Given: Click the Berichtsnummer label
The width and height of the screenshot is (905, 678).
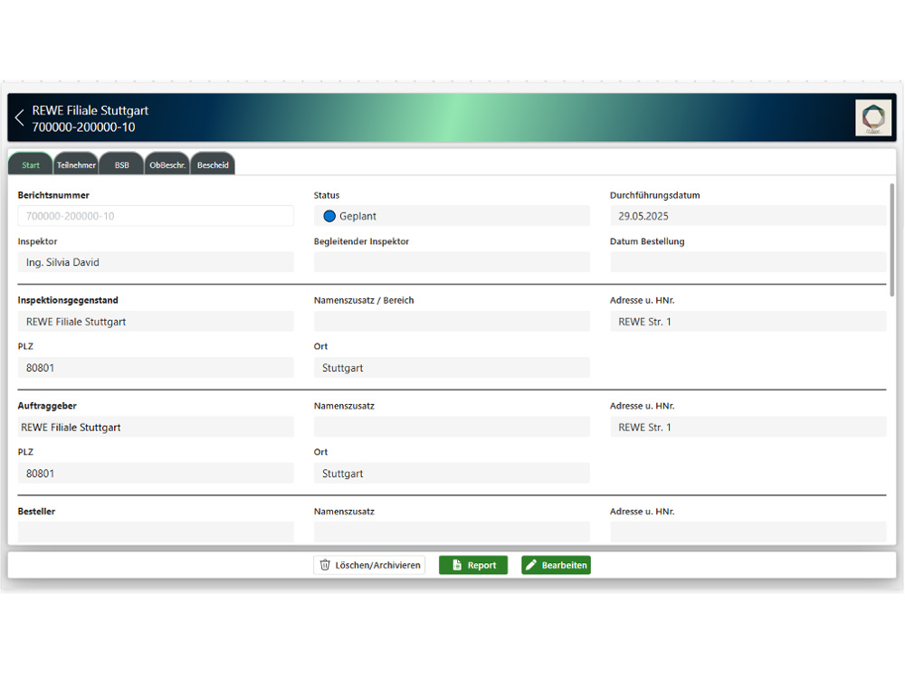Looking at the screenshot, I should coord(53,195).
